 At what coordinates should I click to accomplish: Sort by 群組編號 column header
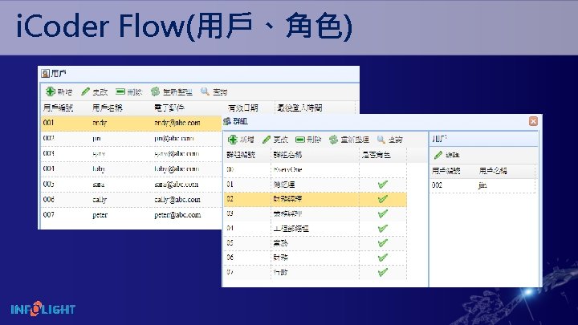tap(241, 155)
